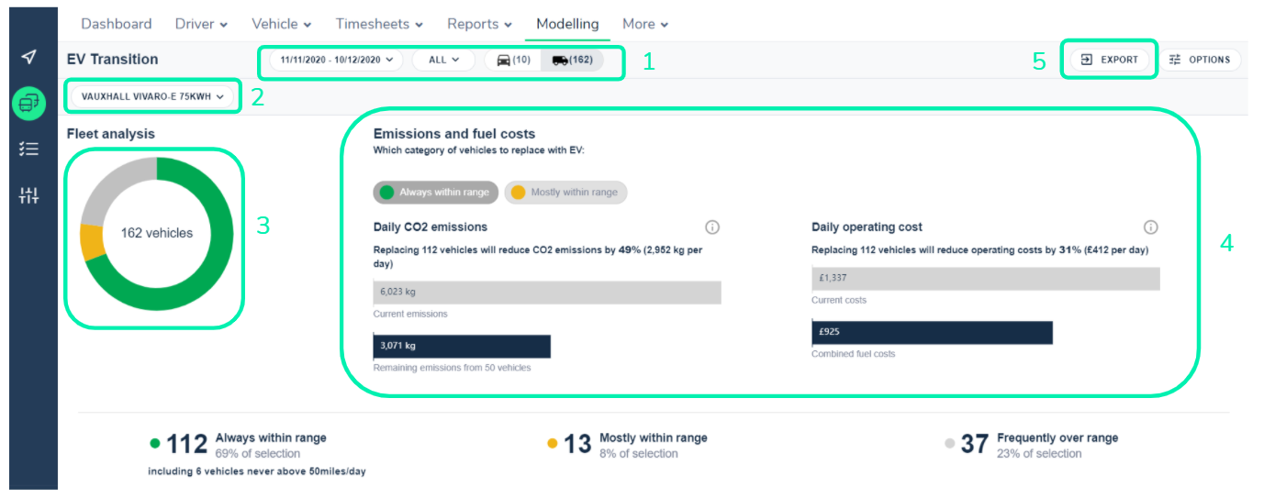Click the dark 3,071 kg remaining emissions bar
This screenshot has height=498, width=1264.
pyautogui.click(x=462, y=346)
